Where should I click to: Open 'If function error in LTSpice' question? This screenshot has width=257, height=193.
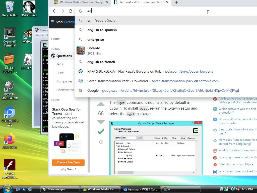(x=236, y=164)
